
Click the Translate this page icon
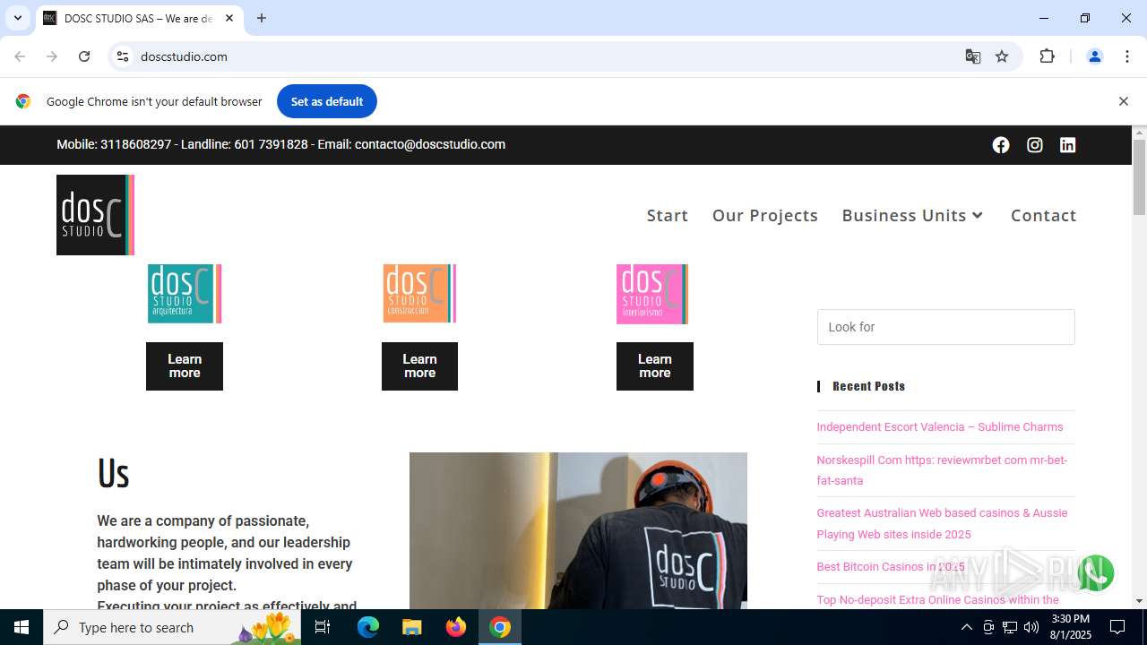(x=973, y=56)
